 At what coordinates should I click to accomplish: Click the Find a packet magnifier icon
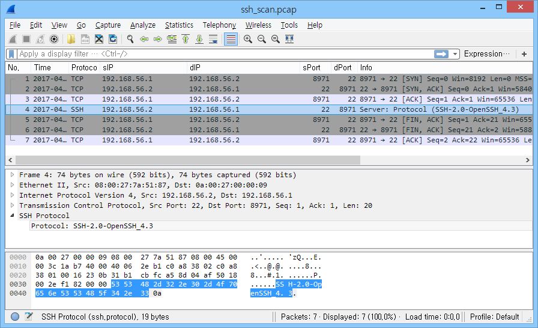pyautogui.click(x=130, y=39)
